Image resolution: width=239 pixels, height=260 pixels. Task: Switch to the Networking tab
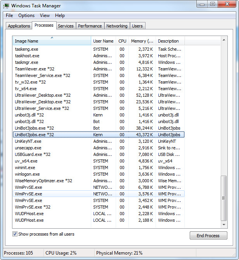117,26
